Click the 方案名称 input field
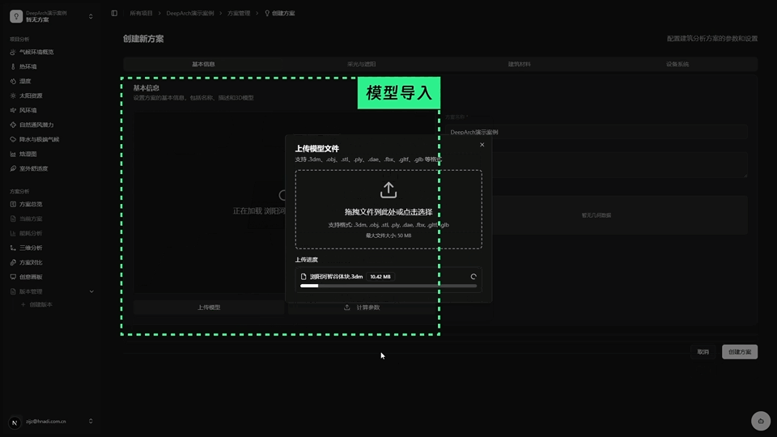 pos(596,131)
